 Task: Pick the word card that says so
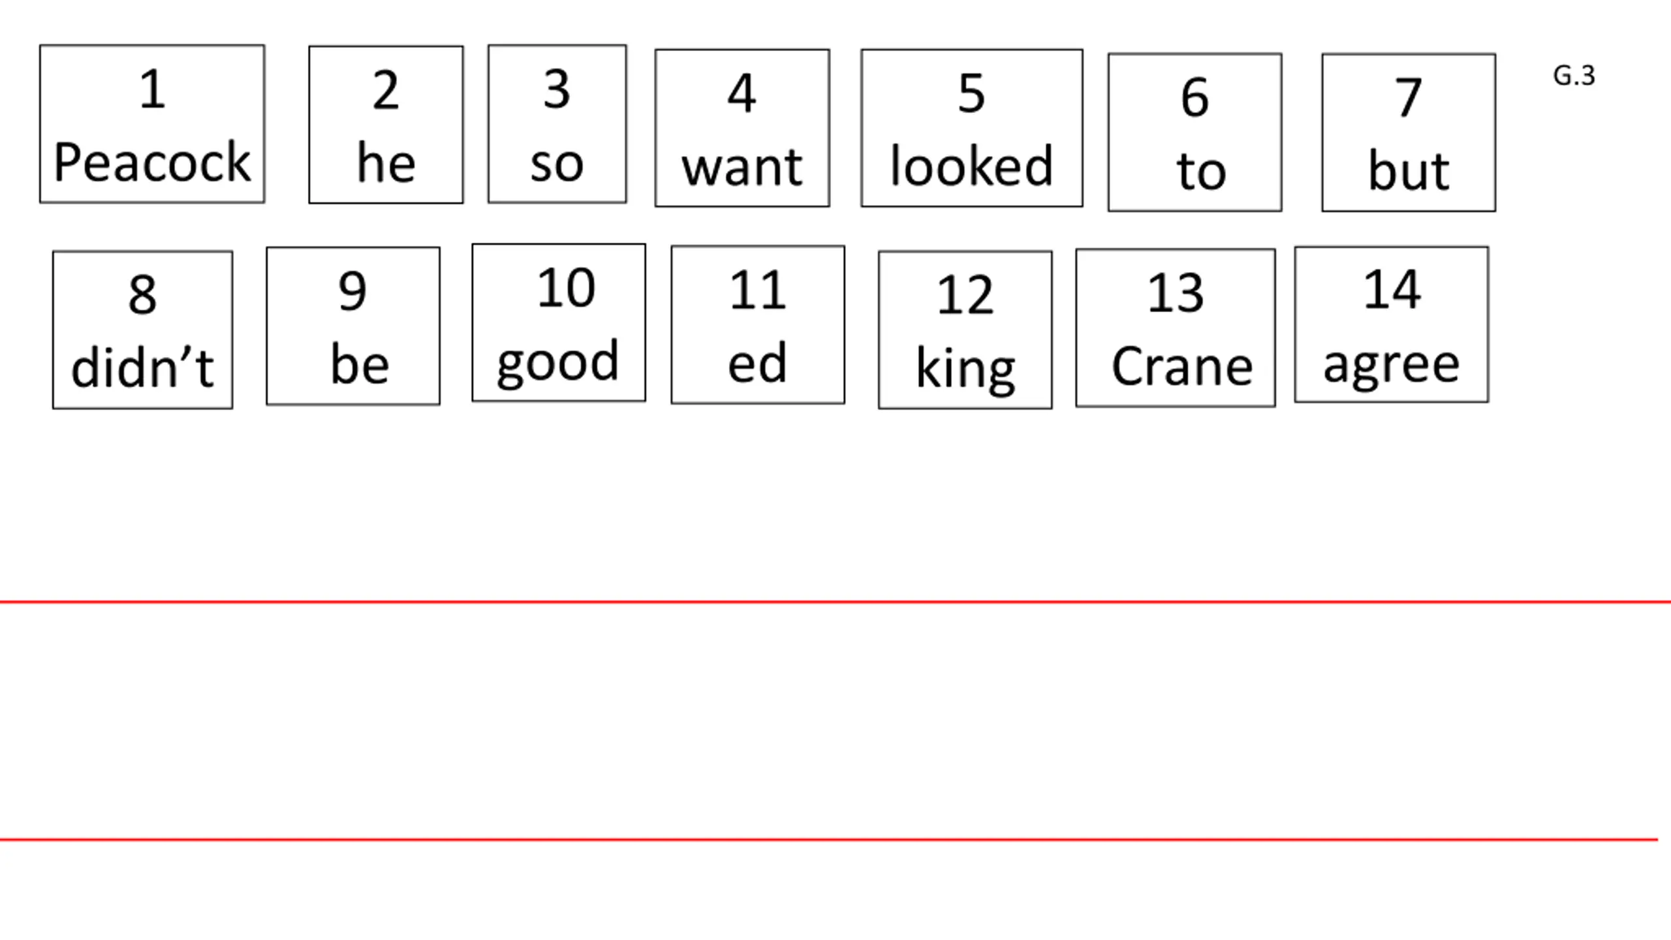coord(557,124)
